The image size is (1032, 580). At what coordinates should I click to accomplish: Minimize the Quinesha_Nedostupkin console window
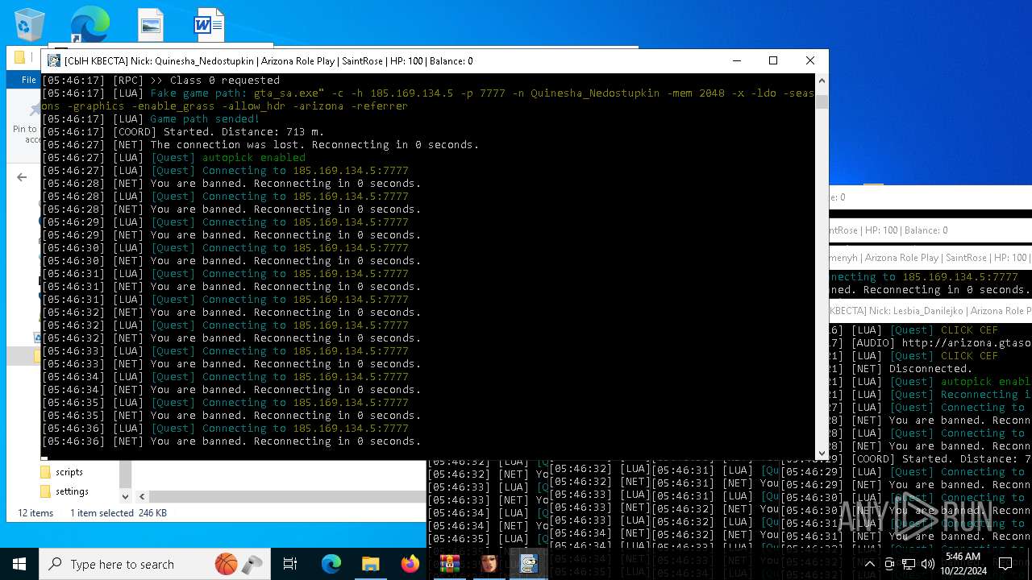coord(736,60)
